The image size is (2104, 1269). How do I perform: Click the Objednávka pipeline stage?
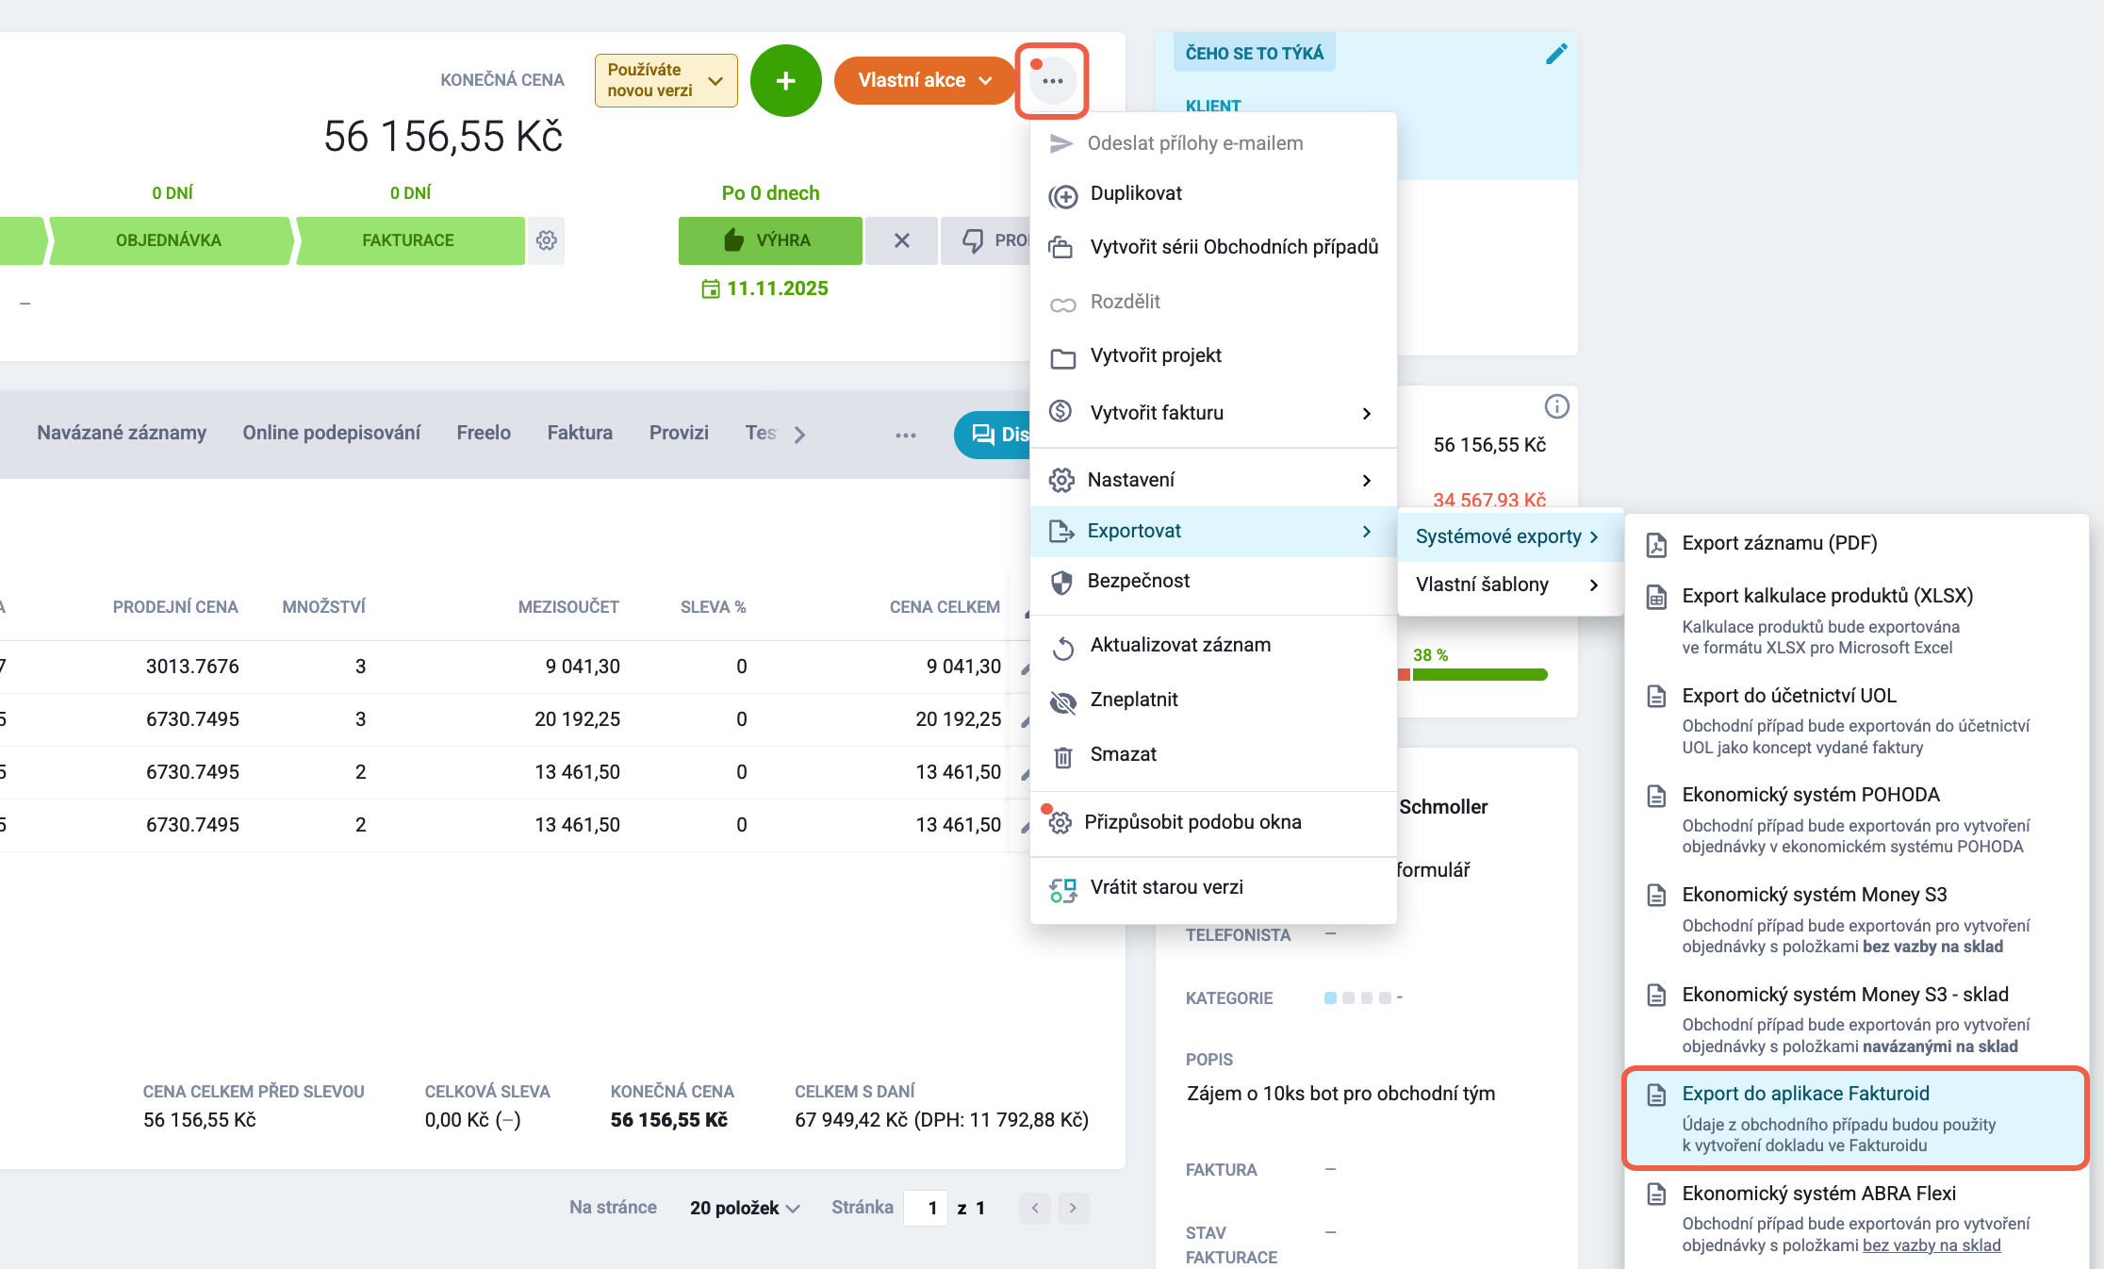169,240
